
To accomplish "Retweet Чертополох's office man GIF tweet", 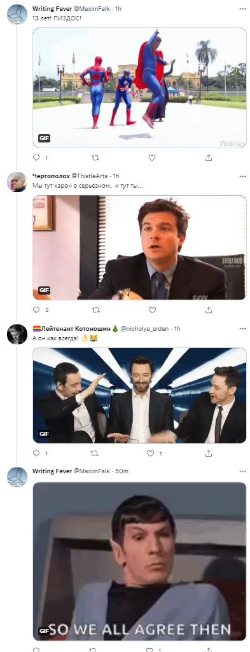I will point(95,310).
